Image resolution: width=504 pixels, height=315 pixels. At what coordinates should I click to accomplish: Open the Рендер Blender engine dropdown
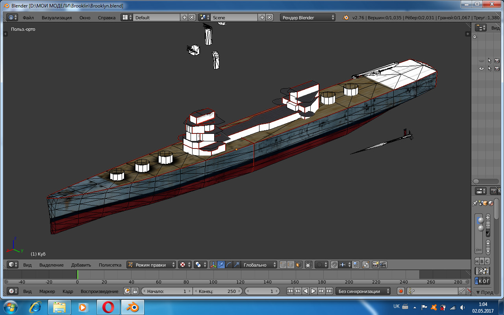tap(308, 18)
